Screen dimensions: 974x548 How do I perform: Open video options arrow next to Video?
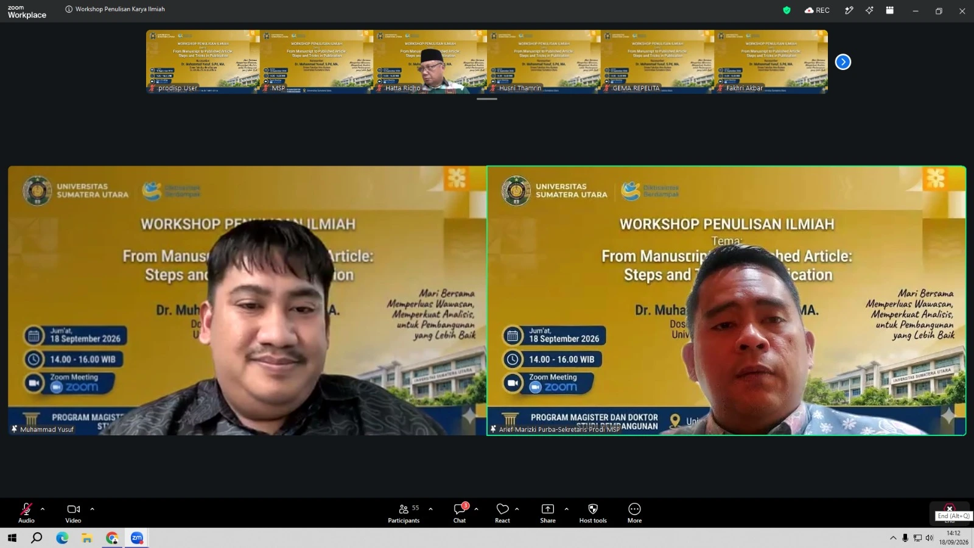click(x=92, y=509)
